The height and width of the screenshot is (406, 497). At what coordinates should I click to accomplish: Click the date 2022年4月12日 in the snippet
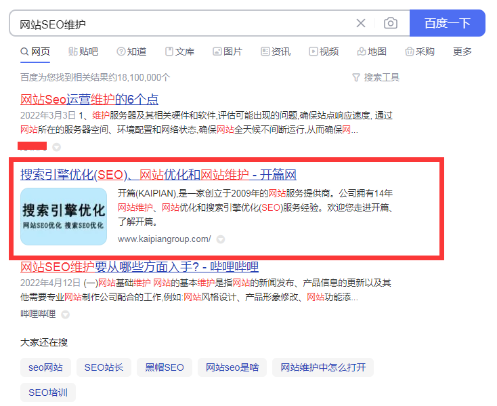tap(51, 283)
